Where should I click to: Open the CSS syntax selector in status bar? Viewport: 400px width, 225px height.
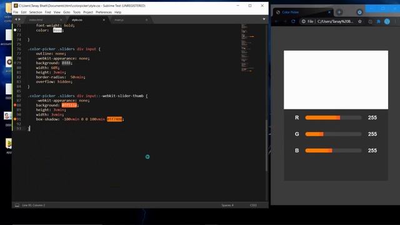(253, 205)
